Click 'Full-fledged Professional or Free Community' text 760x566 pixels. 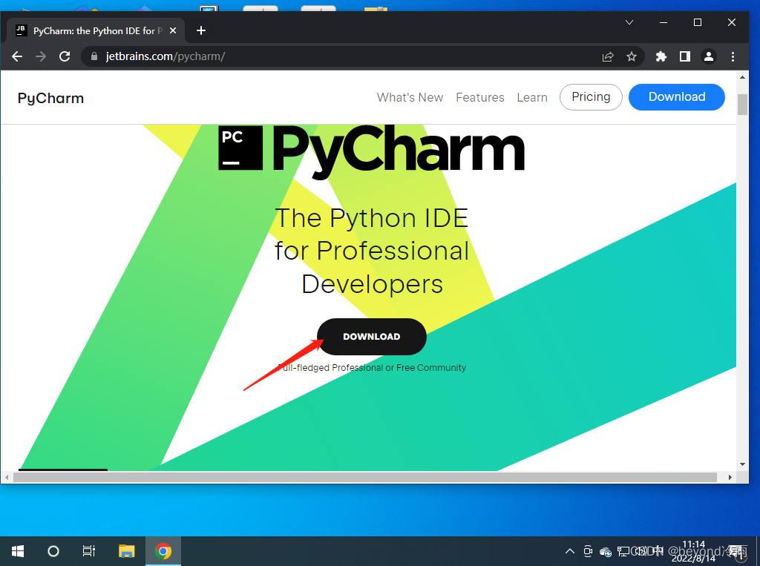click(372, 368)
